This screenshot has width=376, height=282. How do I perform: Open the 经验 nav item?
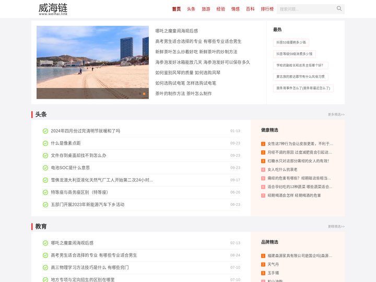(x=221, y=9)
